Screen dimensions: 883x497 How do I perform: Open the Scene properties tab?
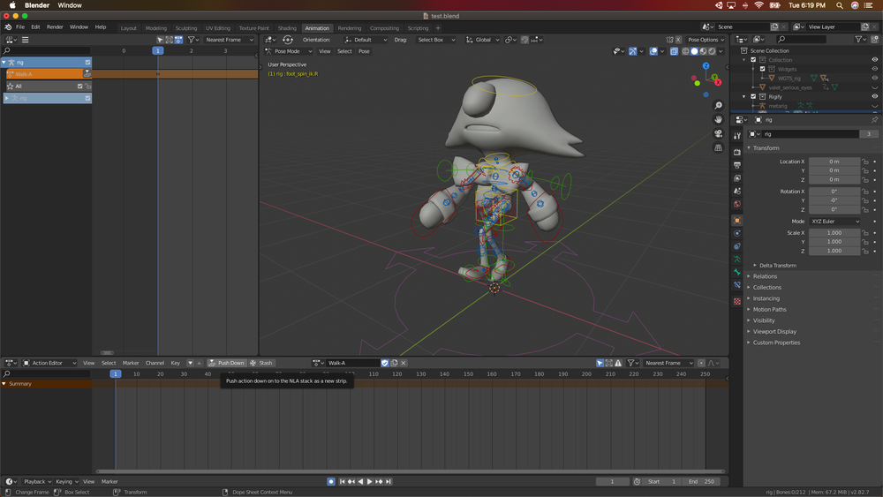[737, 191]
